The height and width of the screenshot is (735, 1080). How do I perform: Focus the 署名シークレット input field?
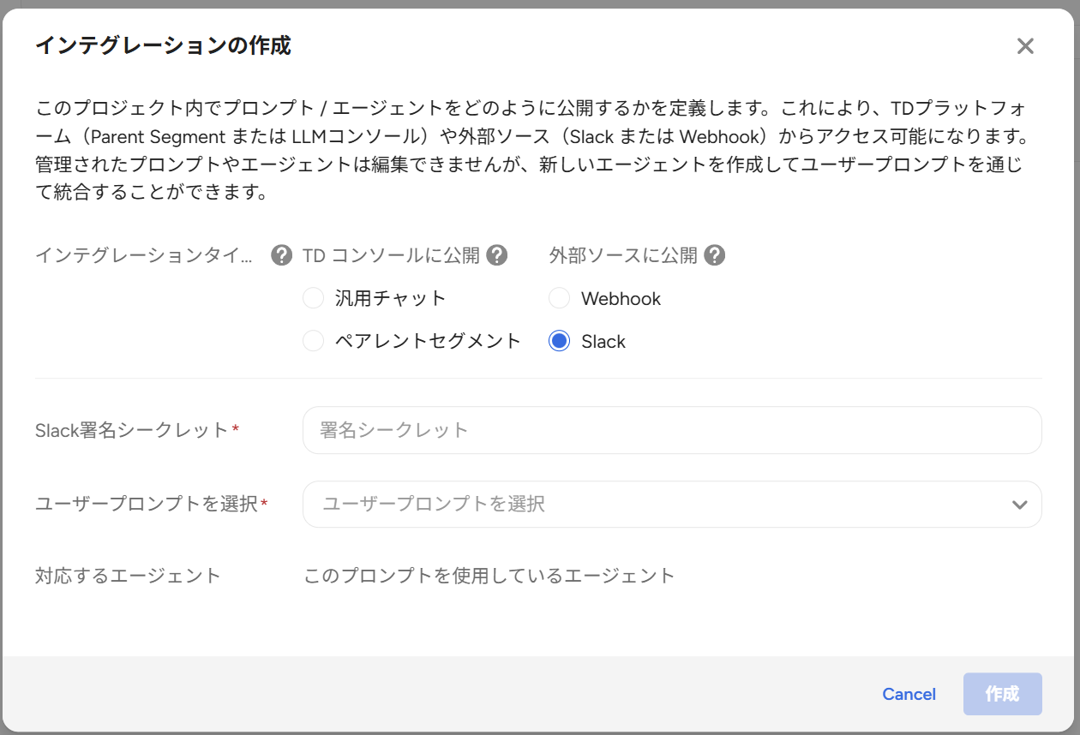672,430
